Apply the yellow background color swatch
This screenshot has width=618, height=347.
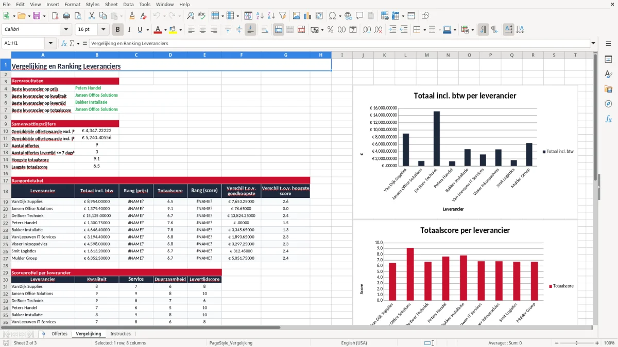click(173, 30)
